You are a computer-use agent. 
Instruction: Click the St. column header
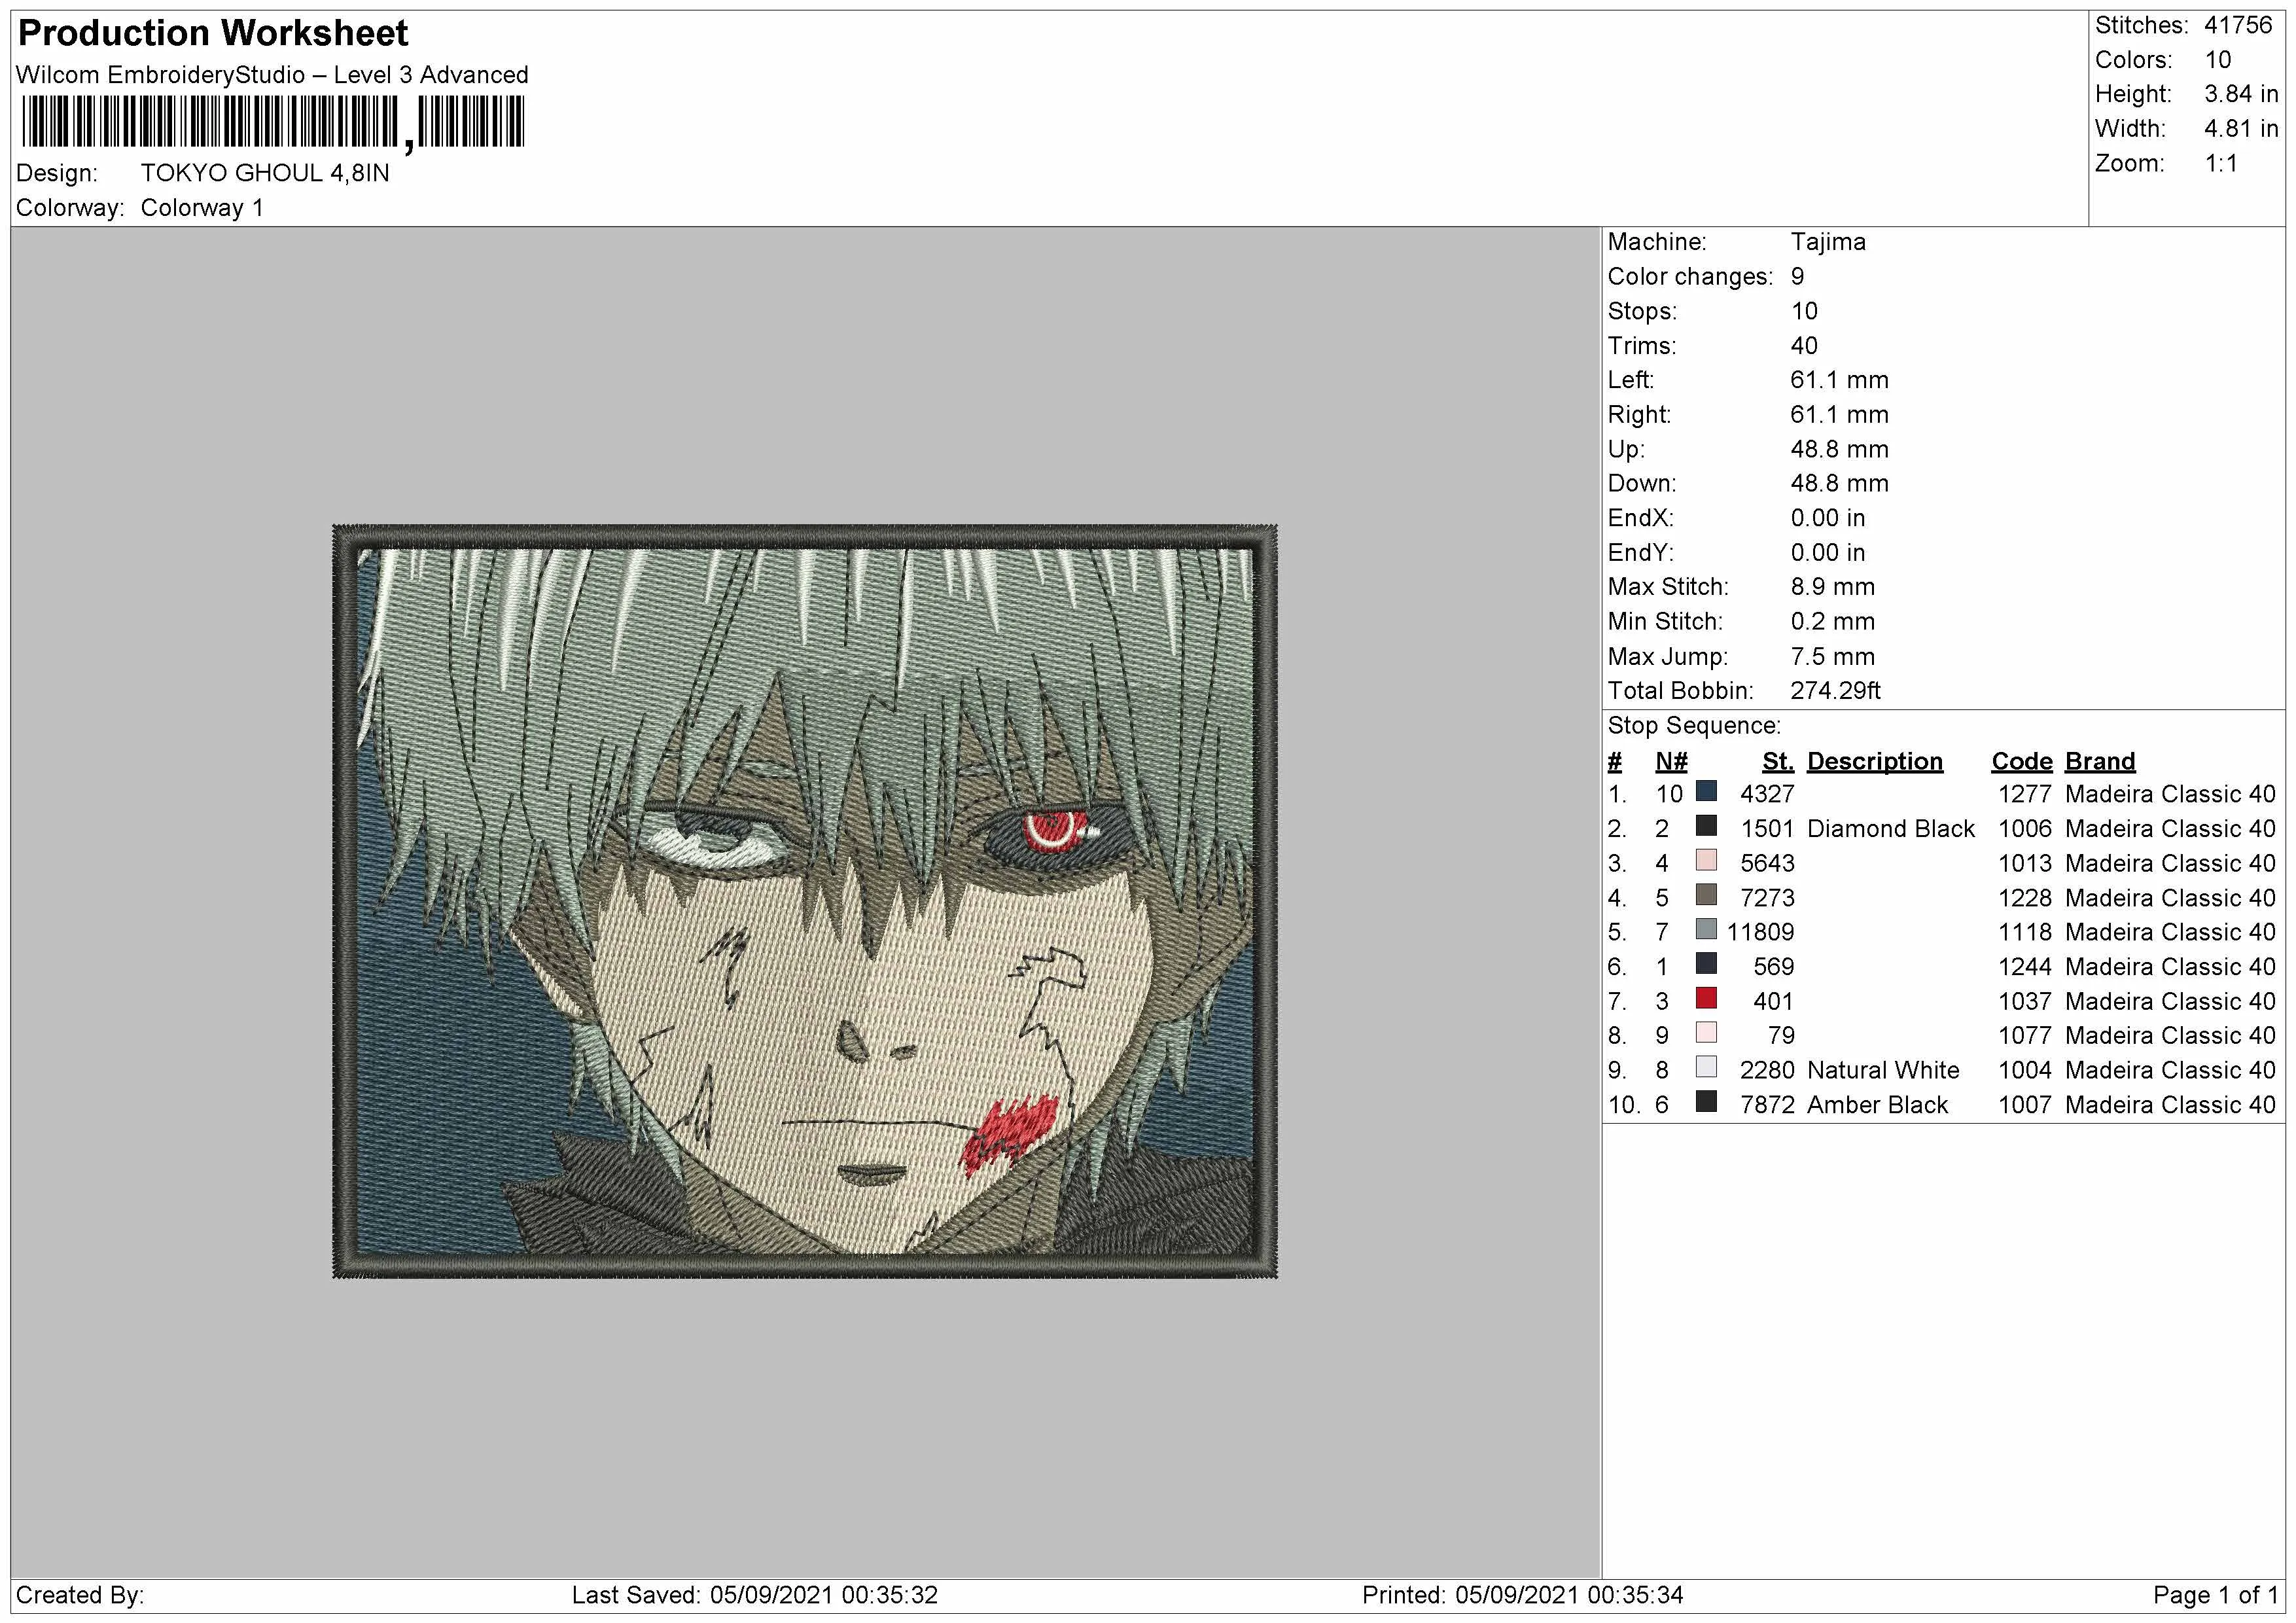tap(1778, 761)
